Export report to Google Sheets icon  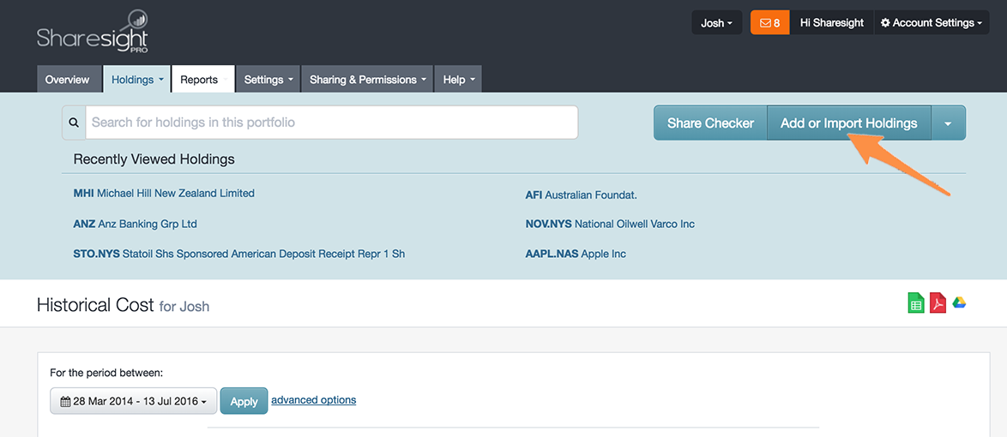(x=916, y=303)
